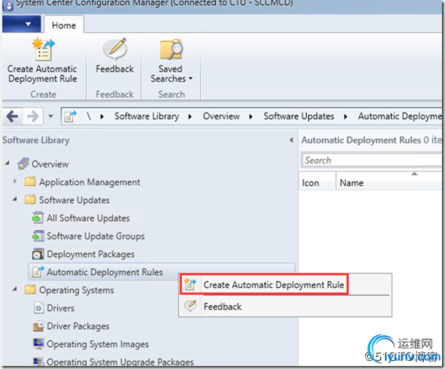
Task: Click 'Software Update Groups' tree label
Action: tap(95, 236)
